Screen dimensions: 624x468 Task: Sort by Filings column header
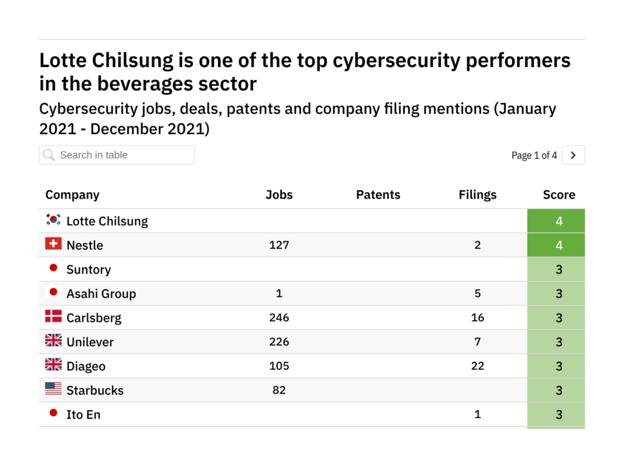pyautogui.click(x=478, y=194)
